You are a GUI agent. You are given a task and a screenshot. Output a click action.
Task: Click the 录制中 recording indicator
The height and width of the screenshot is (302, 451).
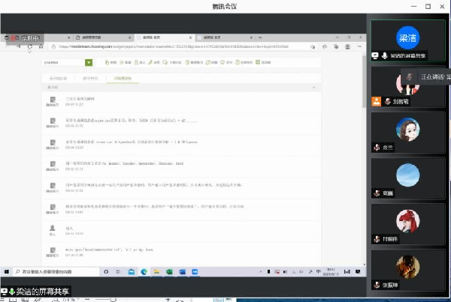pos(26,36)
